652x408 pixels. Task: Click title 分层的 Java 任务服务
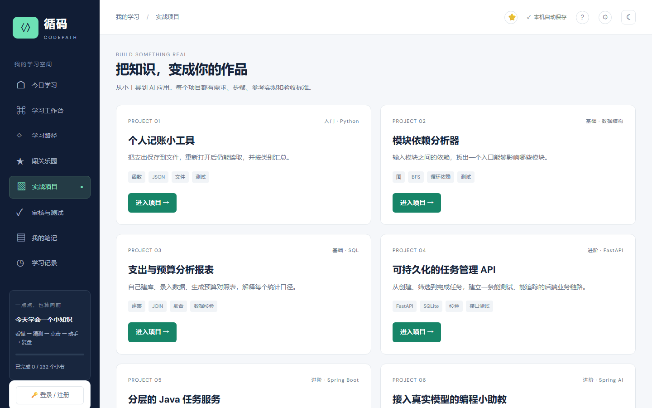click(x=174, y=399)
